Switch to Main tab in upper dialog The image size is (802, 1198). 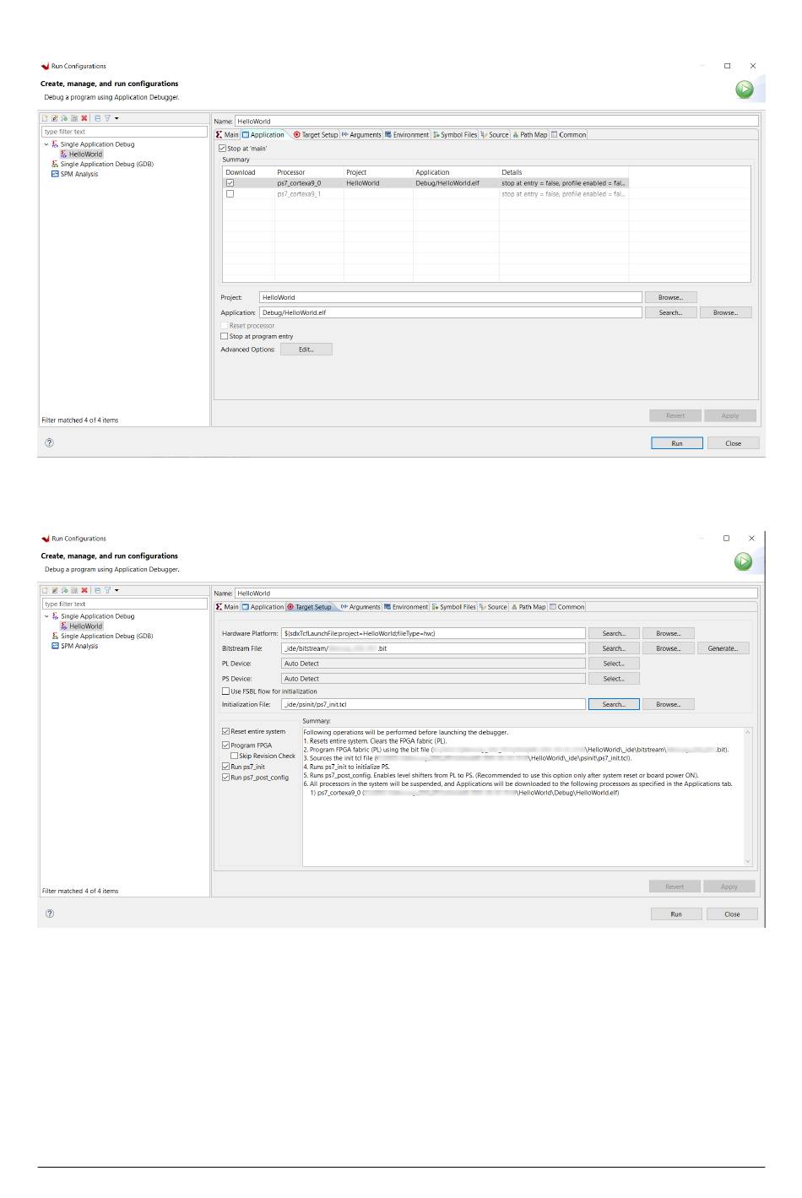pyautogui.click(x=227, y=135)
